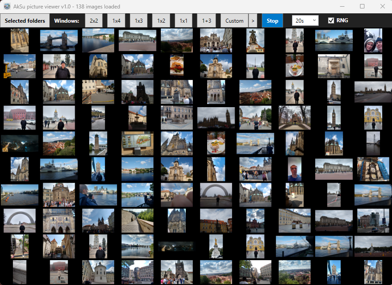
Task: Open the finger covering lens photo thumbnail
Action: (177, 195)
